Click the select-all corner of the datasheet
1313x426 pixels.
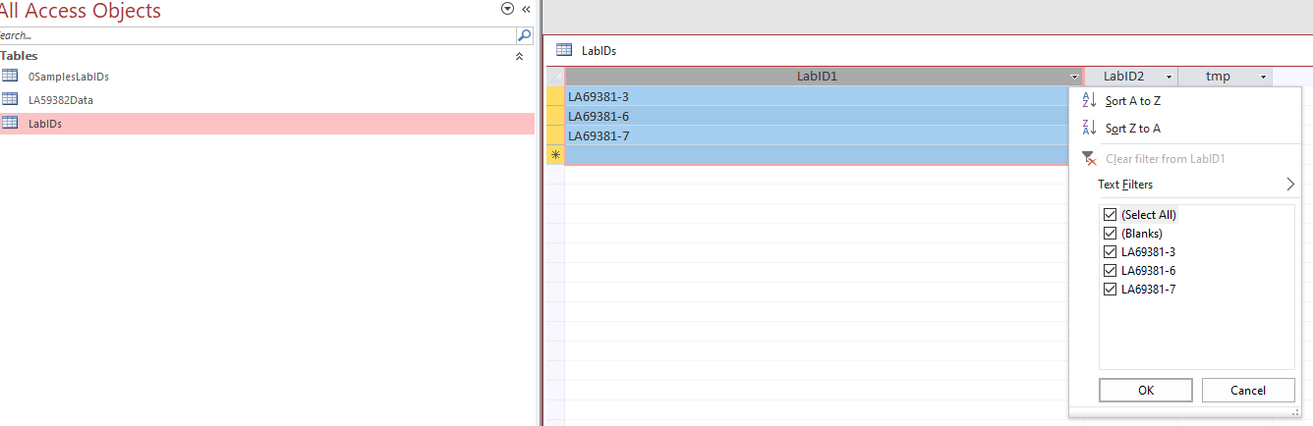(x=555, y=76)
